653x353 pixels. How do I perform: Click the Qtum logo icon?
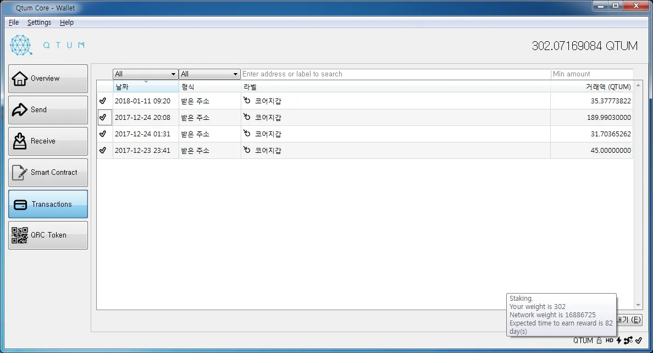pyautogui.click(x=21, y=45)
